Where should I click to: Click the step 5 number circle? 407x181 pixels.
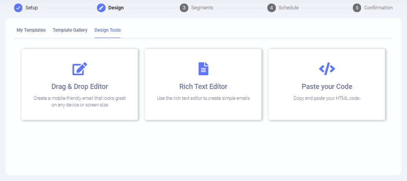pos(357,8)
